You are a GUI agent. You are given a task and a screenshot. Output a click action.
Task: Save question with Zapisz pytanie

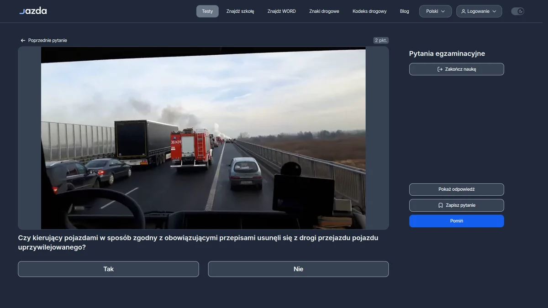click(457, 205)
